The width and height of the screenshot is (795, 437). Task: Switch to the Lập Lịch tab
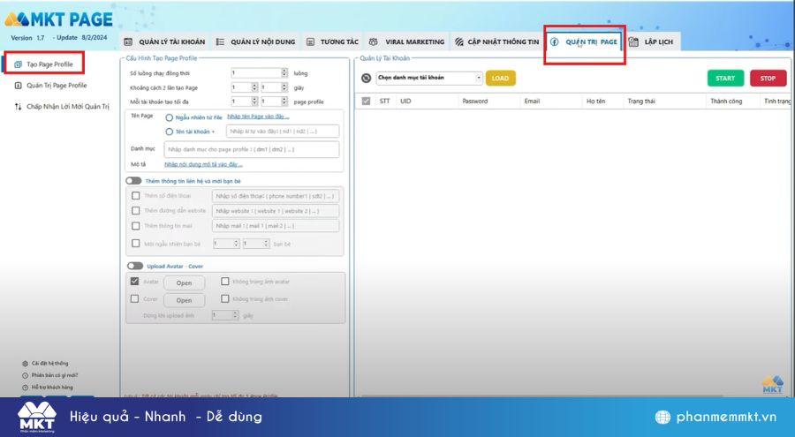pos(652,42)
